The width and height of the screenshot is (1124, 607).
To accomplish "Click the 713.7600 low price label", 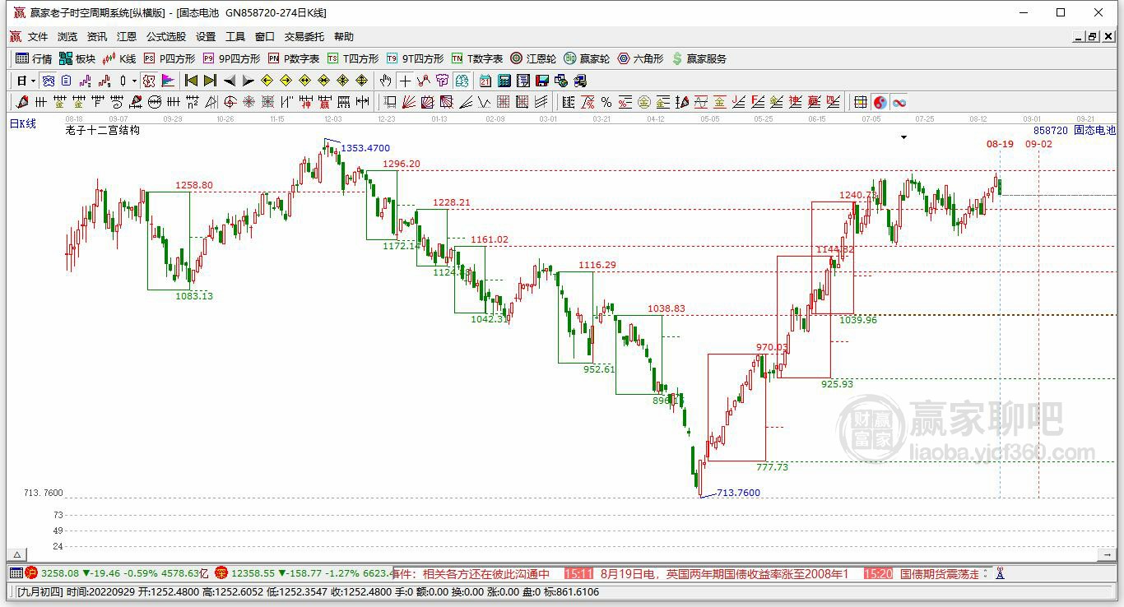I will (738, 493).
